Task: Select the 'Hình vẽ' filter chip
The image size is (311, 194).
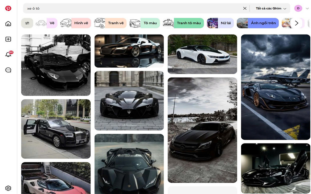Action: [x=75, y=23]
